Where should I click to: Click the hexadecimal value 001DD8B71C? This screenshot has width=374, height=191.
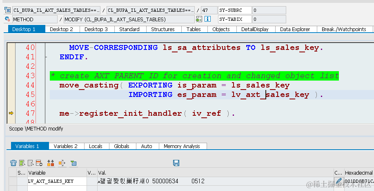pyautogui.click(x=359, y=181)
